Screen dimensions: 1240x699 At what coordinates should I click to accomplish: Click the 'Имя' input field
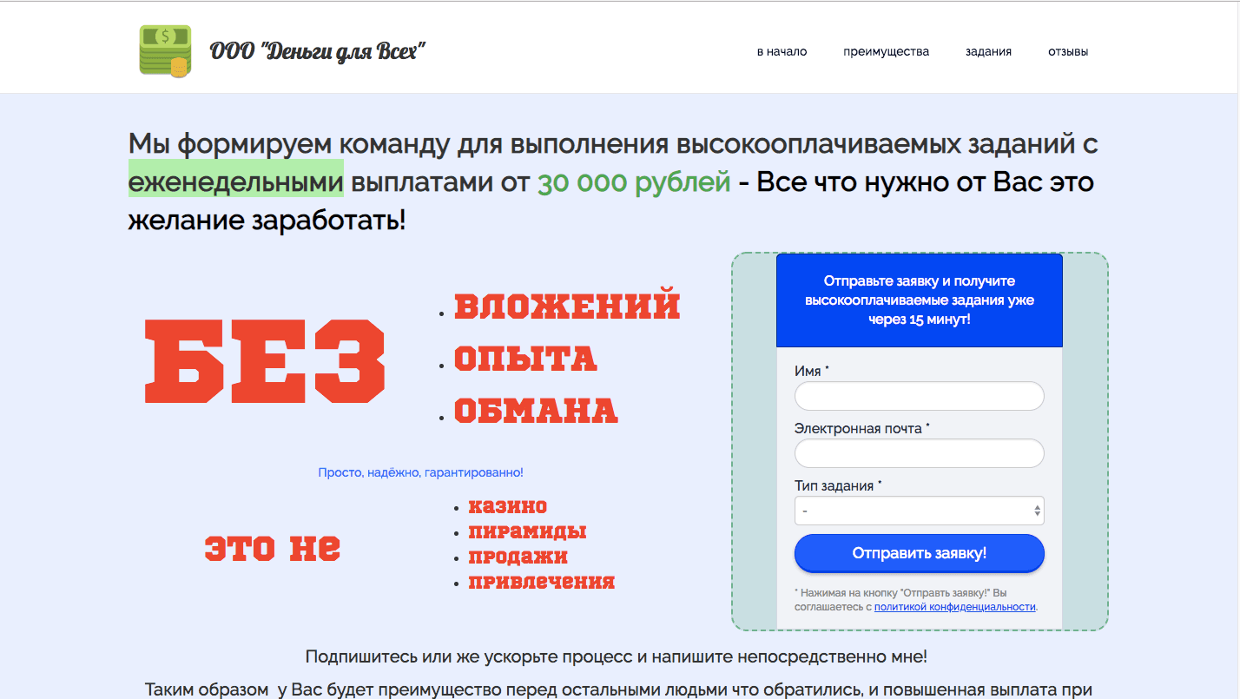918,396
